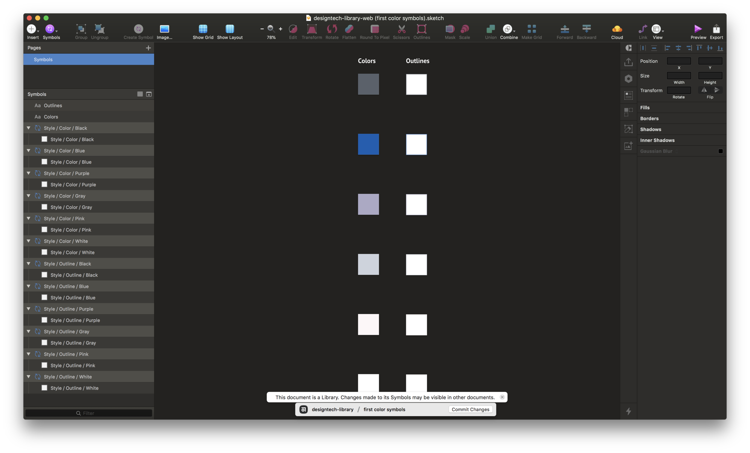Click the purple color swatch
Viewport: 750px width, 453px height.
(x=368, y=204)
